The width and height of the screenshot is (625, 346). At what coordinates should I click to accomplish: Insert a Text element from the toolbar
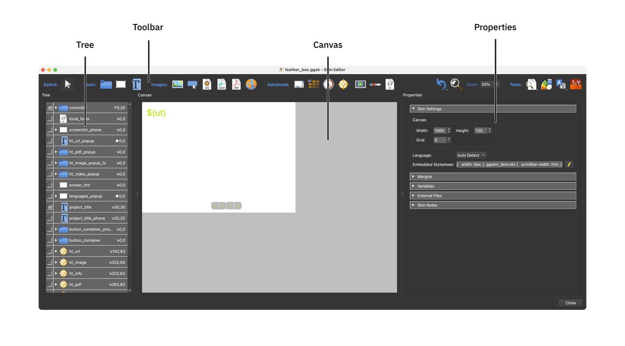(x=136, y=84)
